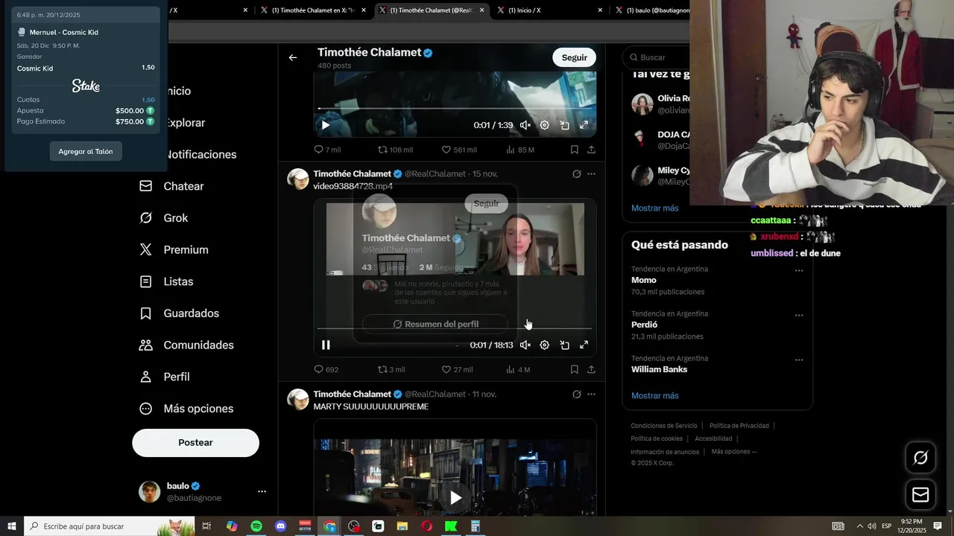Bookmark the post with 85 M views
This screenshot has width=954, height=536.
[574, 150]
